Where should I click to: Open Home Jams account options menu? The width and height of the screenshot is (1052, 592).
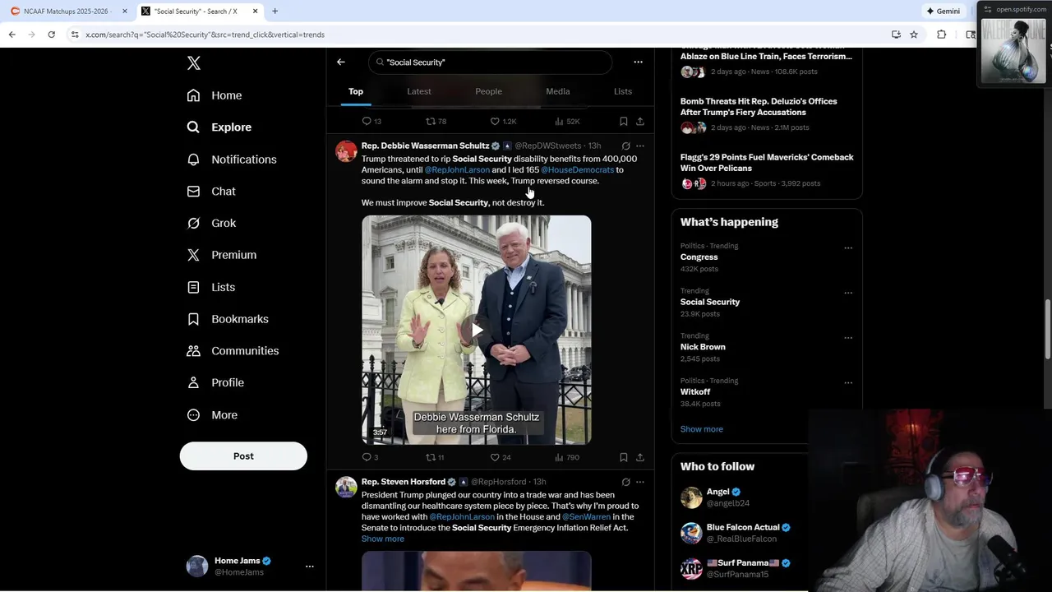[x=309, y=567]
